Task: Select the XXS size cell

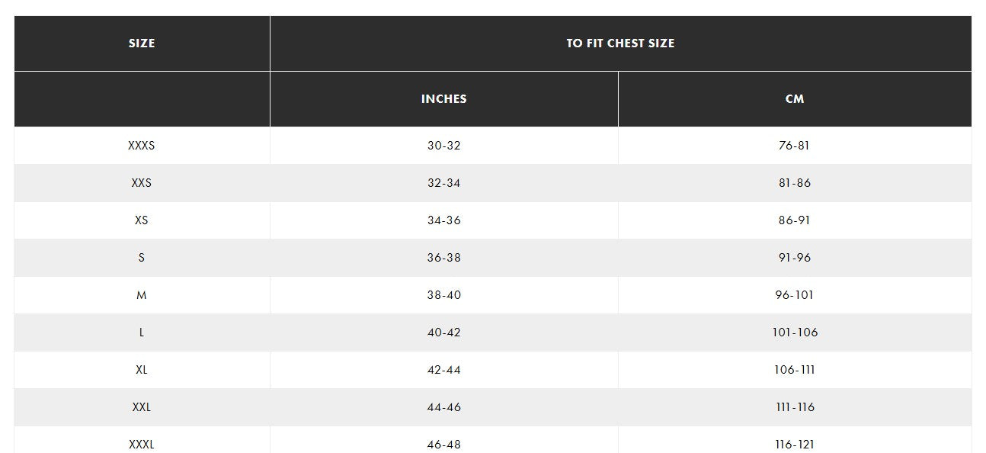Action: point(142,183)
